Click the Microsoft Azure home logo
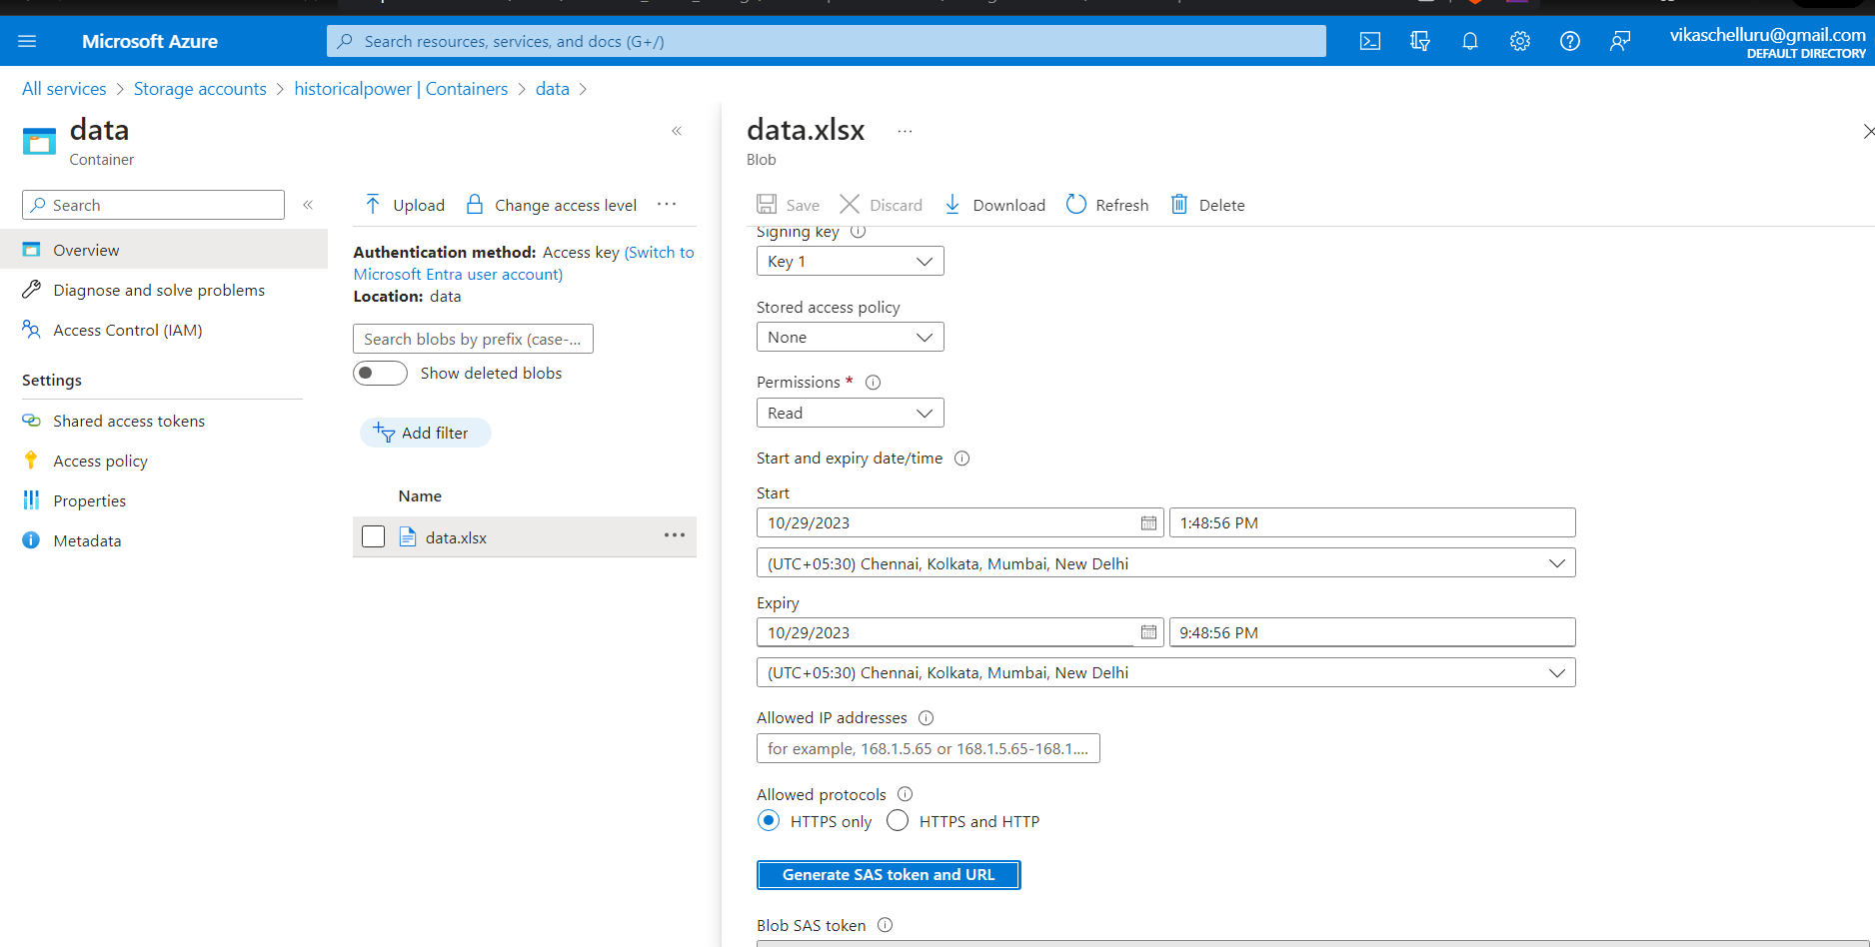Viewport: 1875px width, 947px height. [x=150, y=41]
